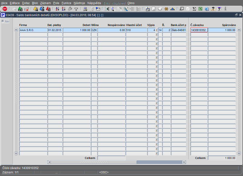Image resolution: width=243 pixels, height=176 pixels.
Task: Open the Akce menu
Action: tap(4, 3)
